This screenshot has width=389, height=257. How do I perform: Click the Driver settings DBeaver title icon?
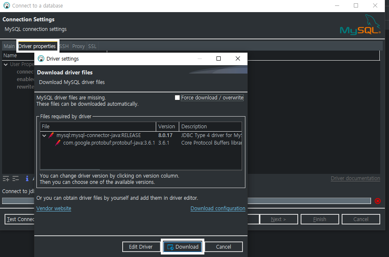pyautogui.click(x=41, y=59)
